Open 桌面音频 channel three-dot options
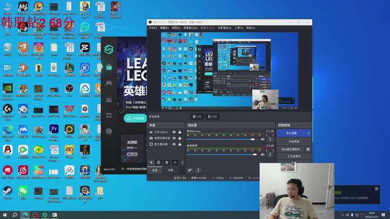 click(x=270, y=154)
